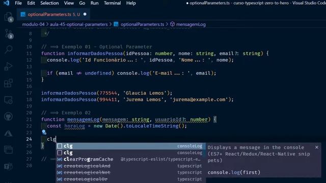This screenshot has height=183, width=326.
Task: Click line number 24 in gutter
Action: coord(29,139)
